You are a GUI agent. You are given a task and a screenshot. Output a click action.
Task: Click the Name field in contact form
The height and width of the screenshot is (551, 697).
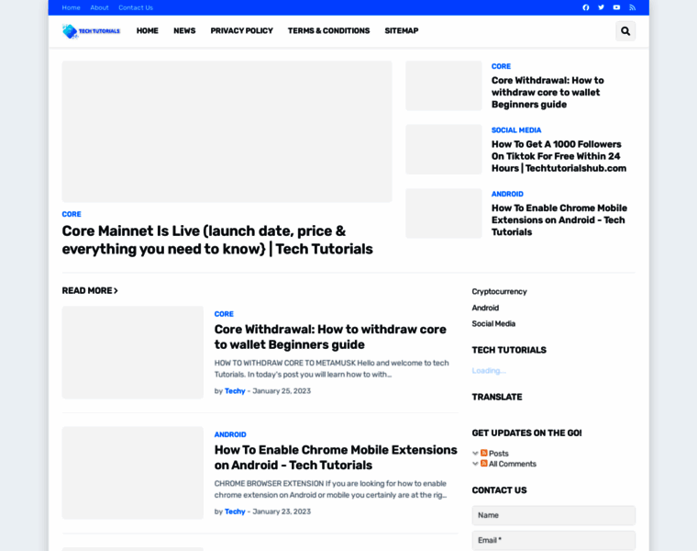pyautogui.click(x=553, y=515)
